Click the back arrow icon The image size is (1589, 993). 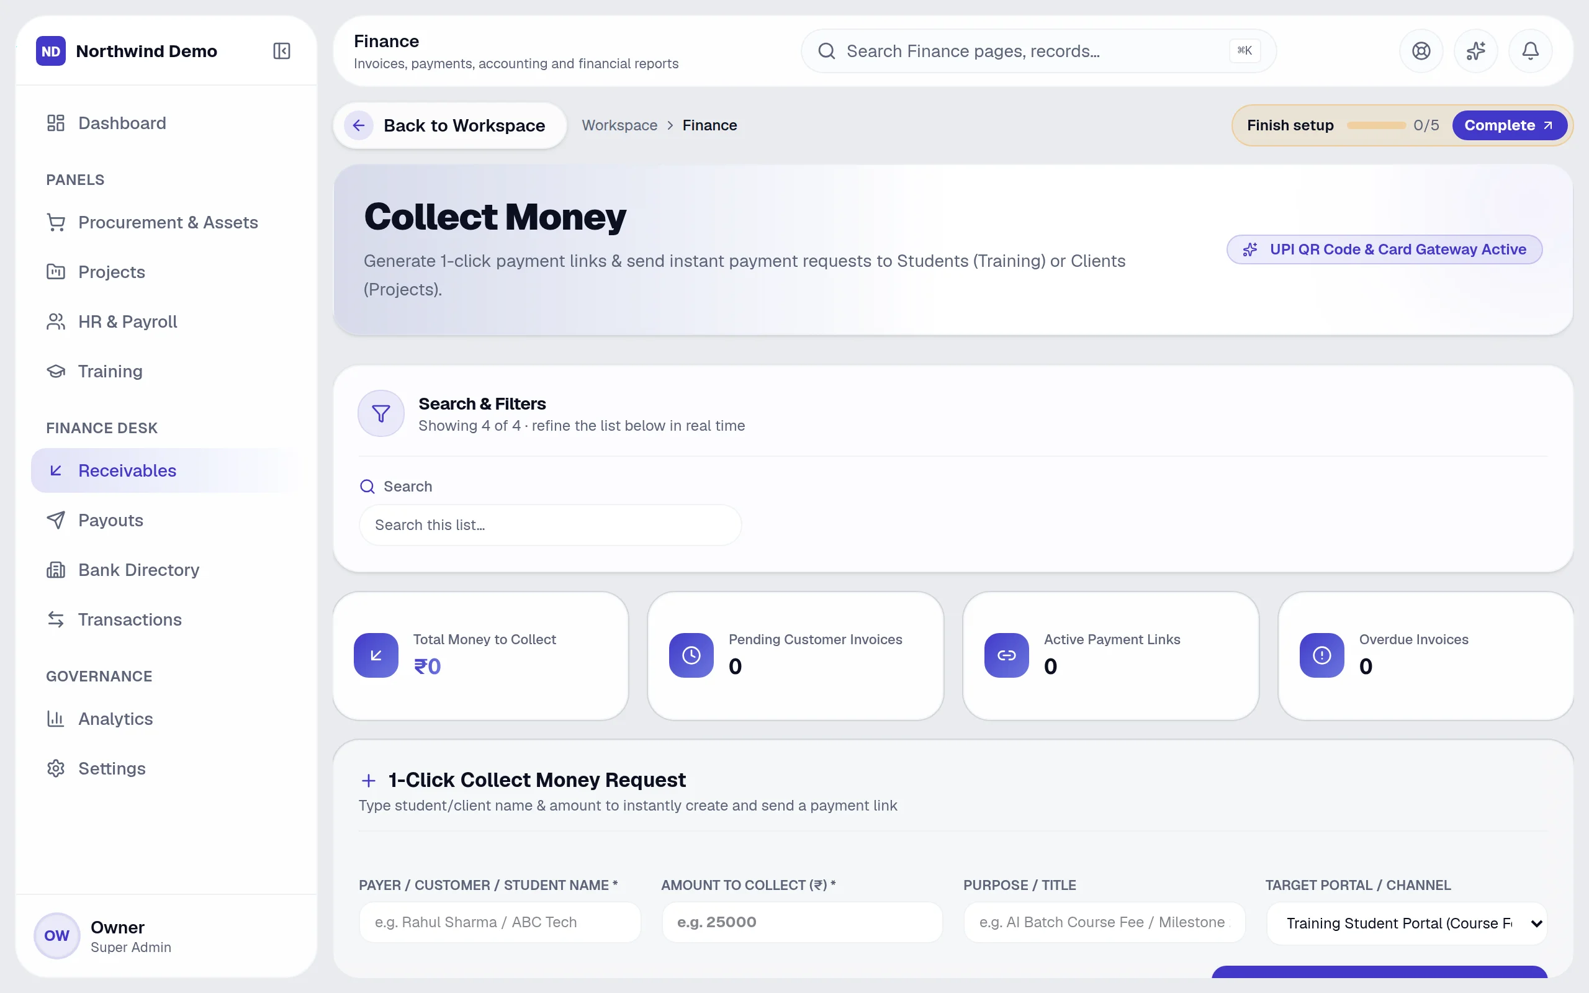point(359,125)
